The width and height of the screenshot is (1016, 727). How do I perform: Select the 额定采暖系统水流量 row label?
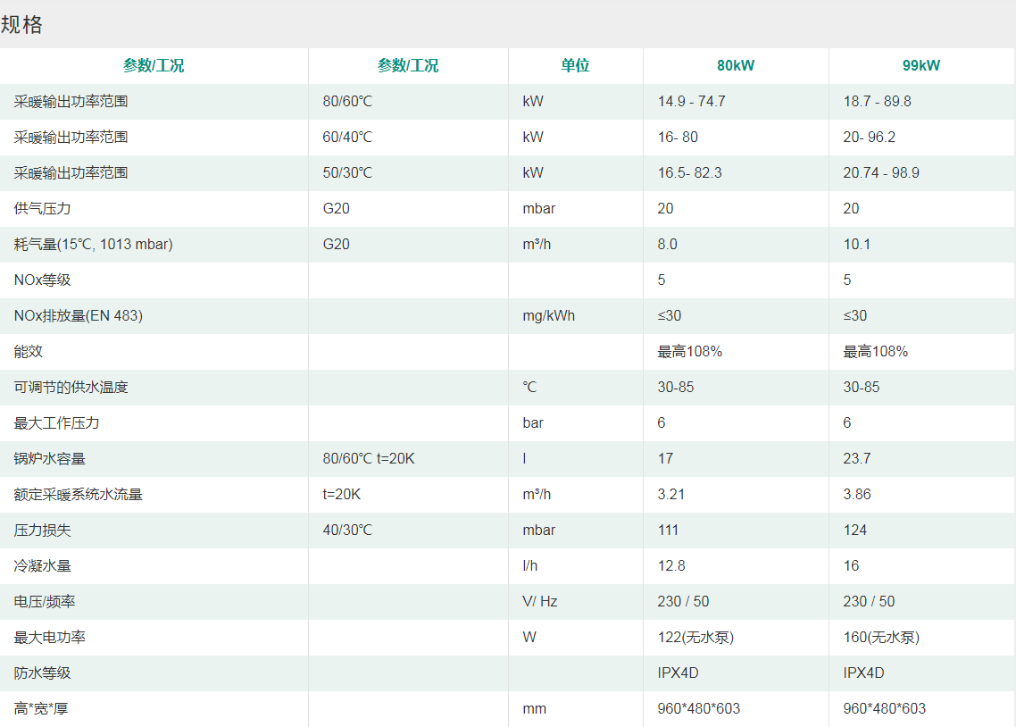click(x=79, y=494)
